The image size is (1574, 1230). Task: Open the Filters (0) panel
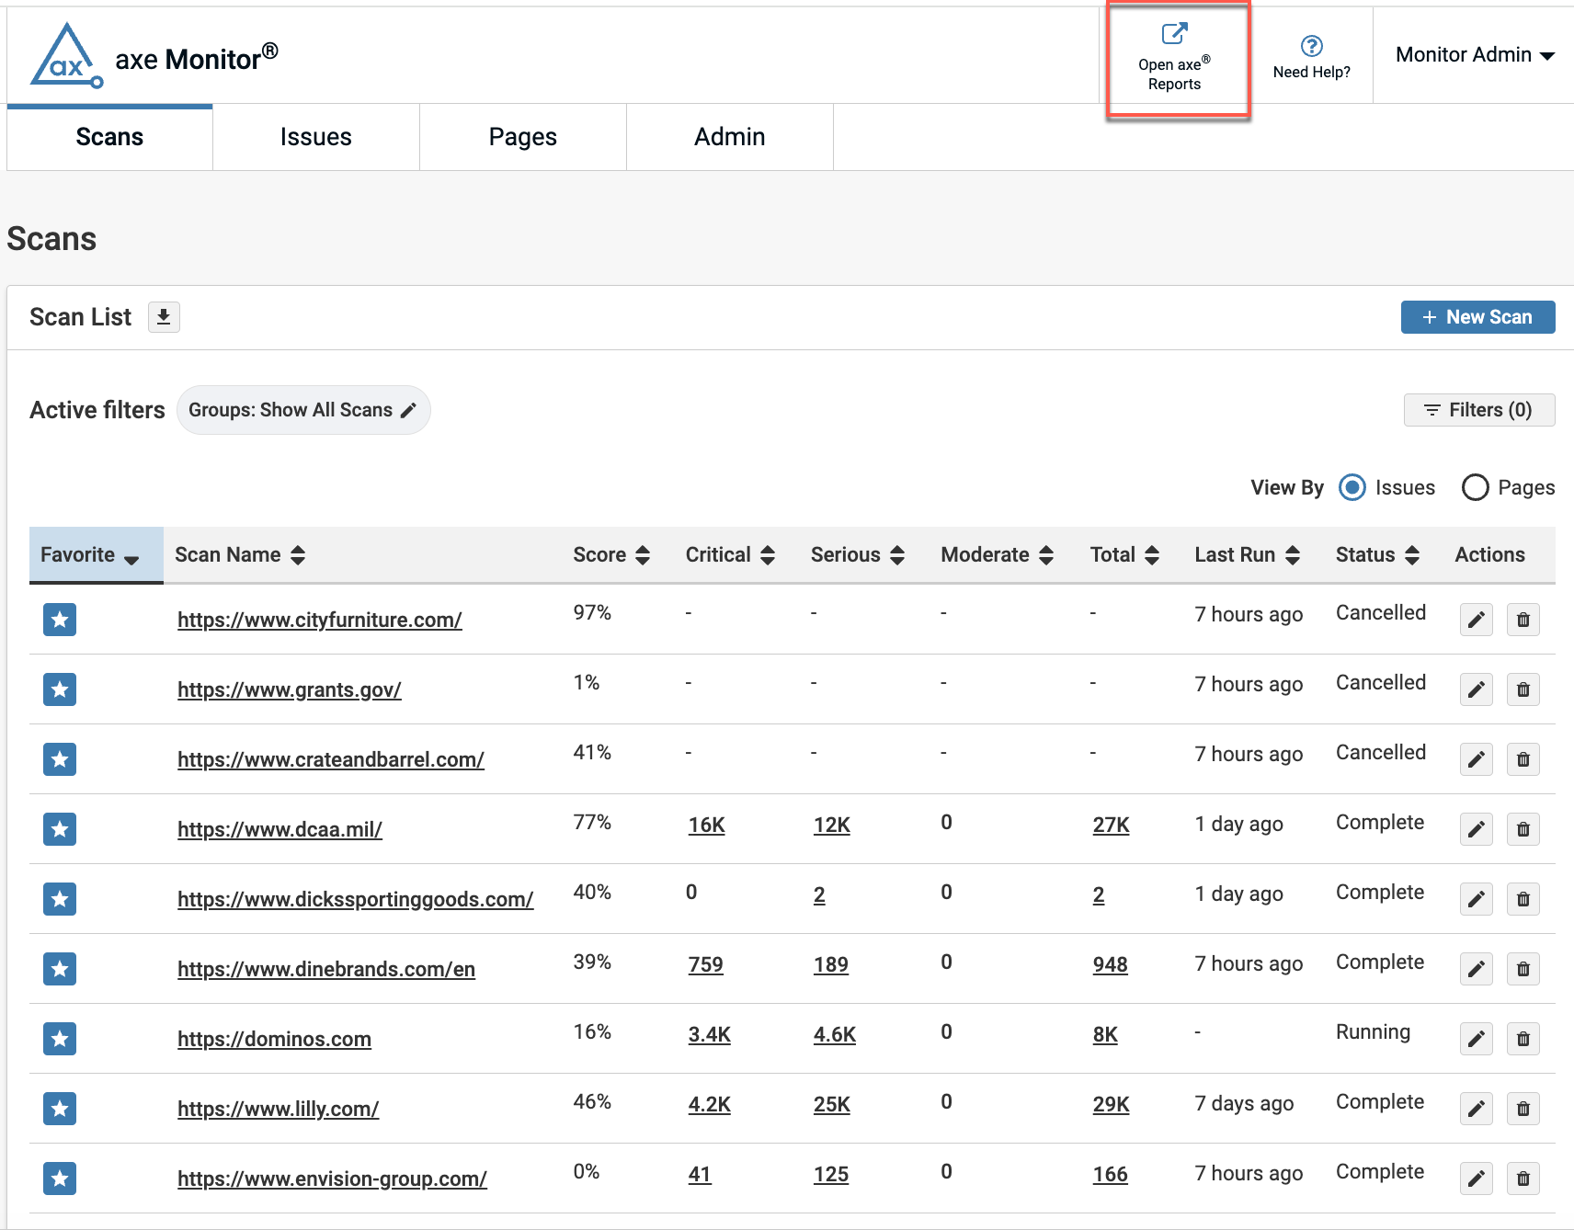point(1478,410)
